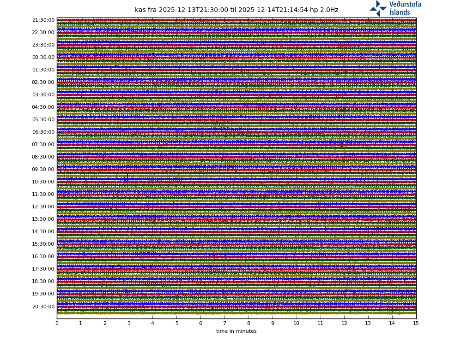473x354 pixels.
Task: Select the 00:30:00 row label
Action: coord(43,58)
